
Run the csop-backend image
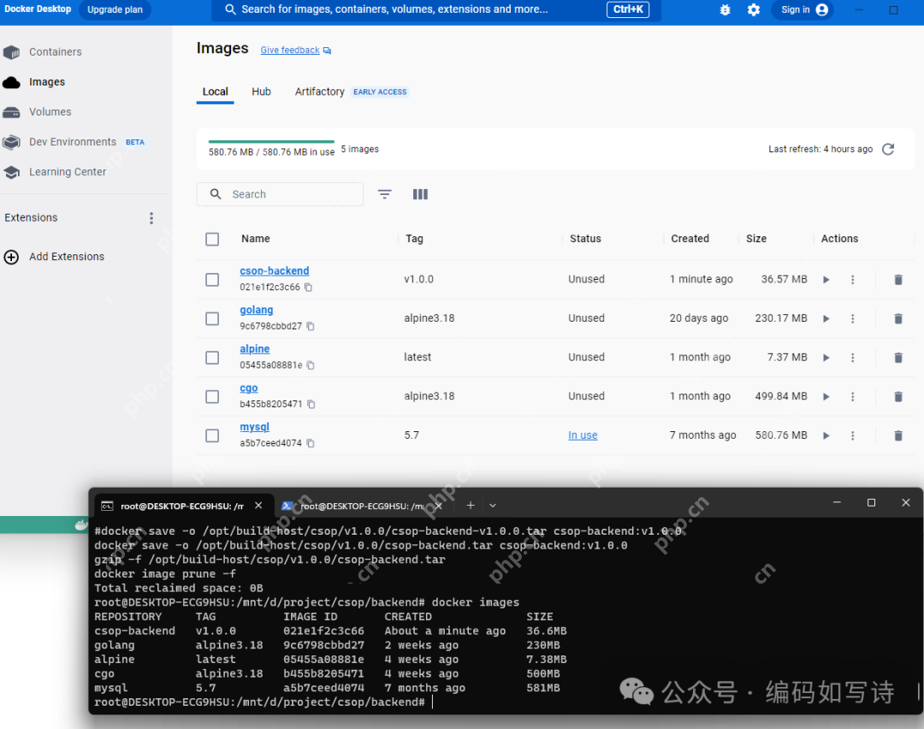(x=826, y=280)
